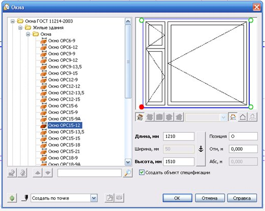
Task: Select tree item Окно ОРС18-9
Action: pos(63,158)
